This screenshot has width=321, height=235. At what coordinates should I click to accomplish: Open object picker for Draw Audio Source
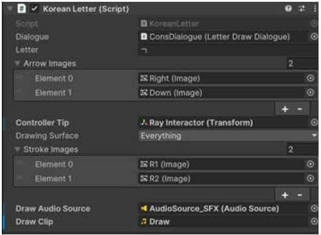pyautogui.click(x=314, y=208)
